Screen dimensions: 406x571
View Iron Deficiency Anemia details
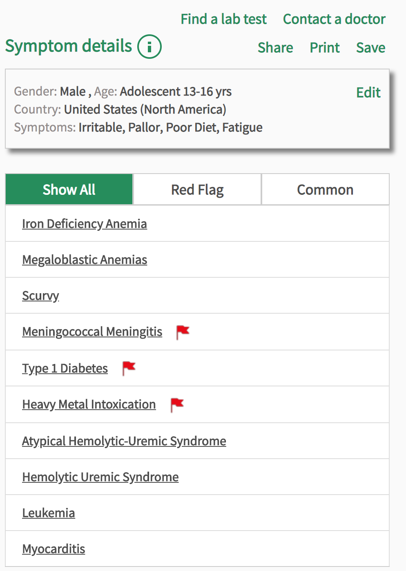point(85,224)
